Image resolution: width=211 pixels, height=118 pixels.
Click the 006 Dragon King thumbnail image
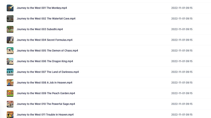[10, 61]
